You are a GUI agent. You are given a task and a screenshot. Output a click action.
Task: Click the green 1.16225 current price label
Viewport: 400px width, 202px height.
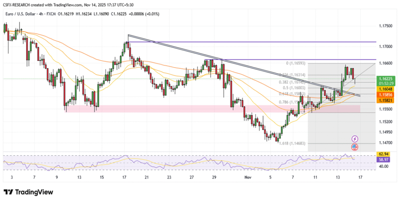click(x=386, y=79)
